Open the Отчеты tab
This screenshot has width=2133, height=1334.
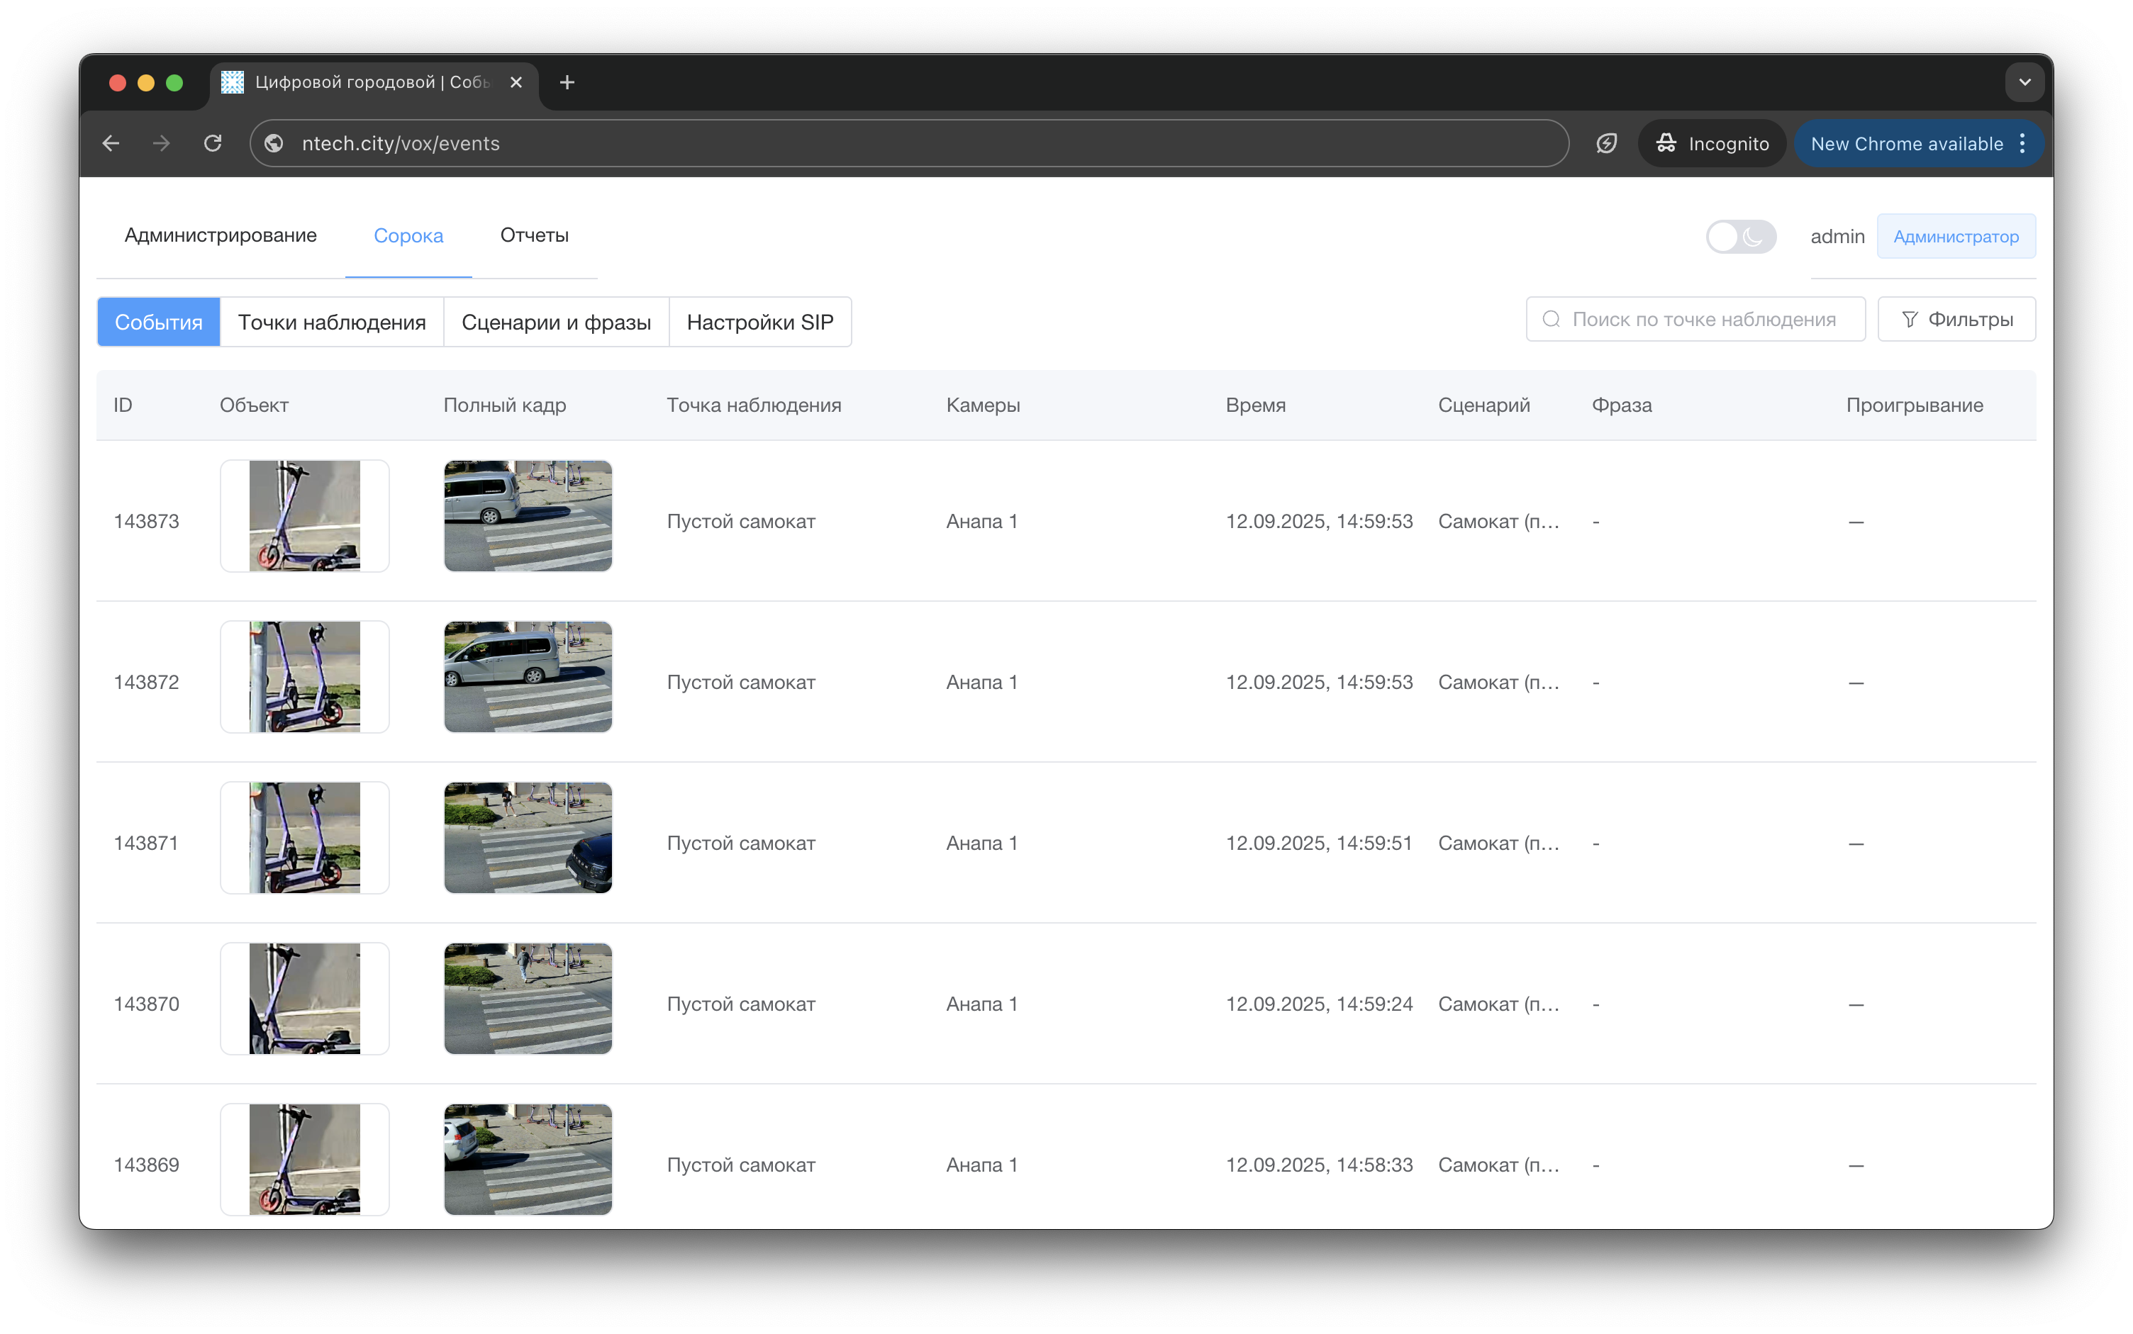tap(534, 235)
